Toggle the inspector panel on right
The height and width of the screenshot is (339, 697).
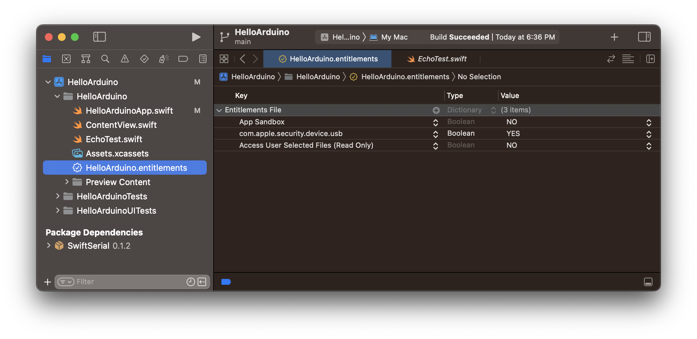pyautogui.click(x=644, y=37)
